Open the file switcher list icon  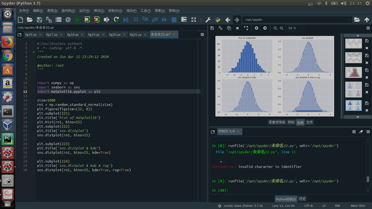coord(58,20)
